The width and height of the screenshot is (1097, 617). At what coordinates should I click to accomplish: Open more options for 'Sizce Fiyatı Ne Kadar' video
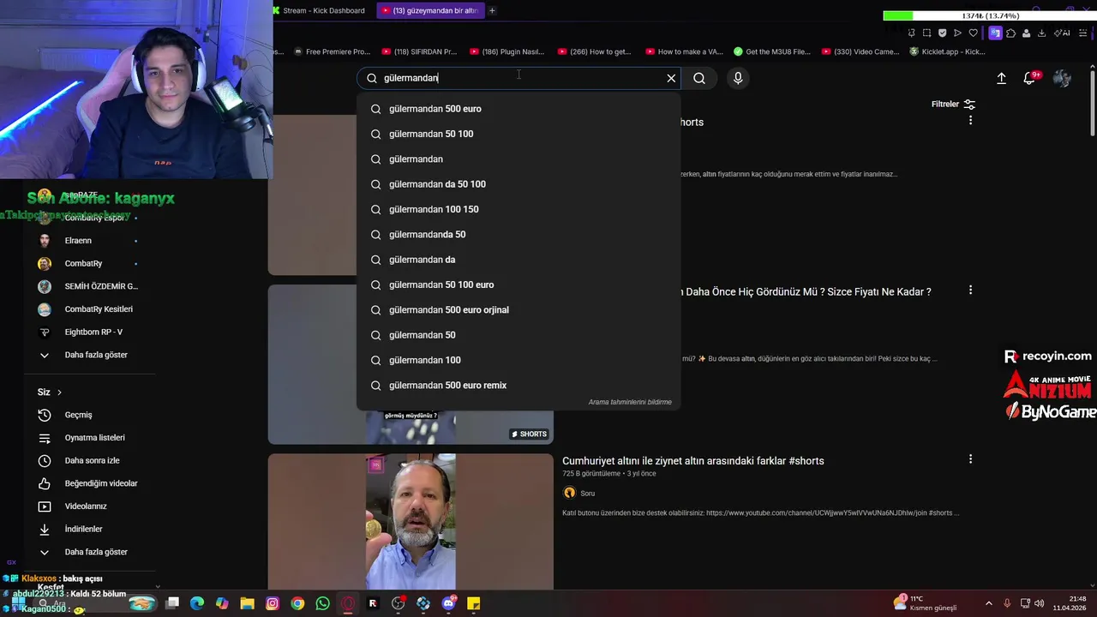pos(970,291)
